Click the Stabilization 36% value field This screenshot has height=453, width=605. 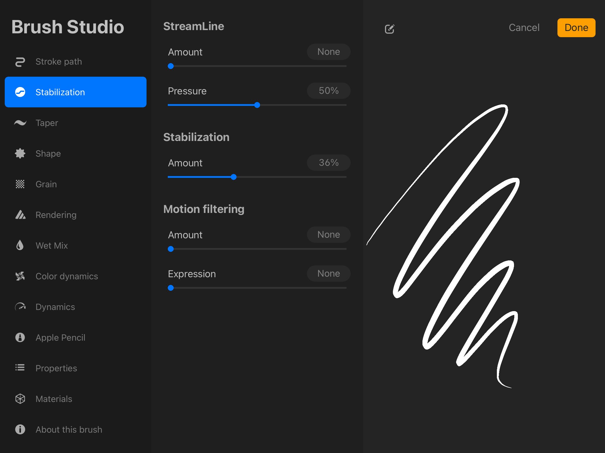coord(328,163)
